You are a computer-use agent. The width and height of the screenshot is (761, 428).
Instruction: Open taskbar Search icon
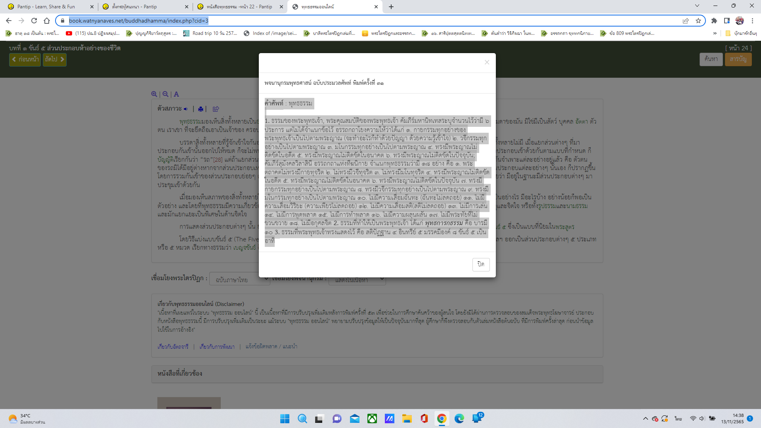(302, 418)
